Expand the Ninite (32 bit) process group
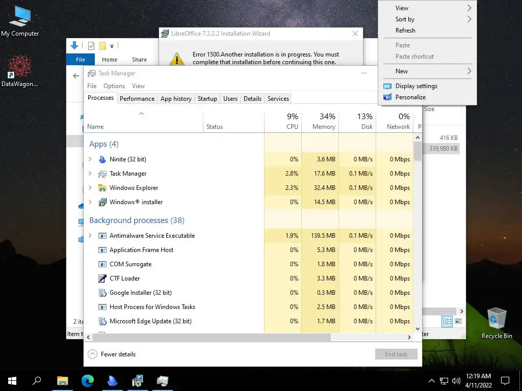This screenshot has height=391, width=522. (90, 159)
